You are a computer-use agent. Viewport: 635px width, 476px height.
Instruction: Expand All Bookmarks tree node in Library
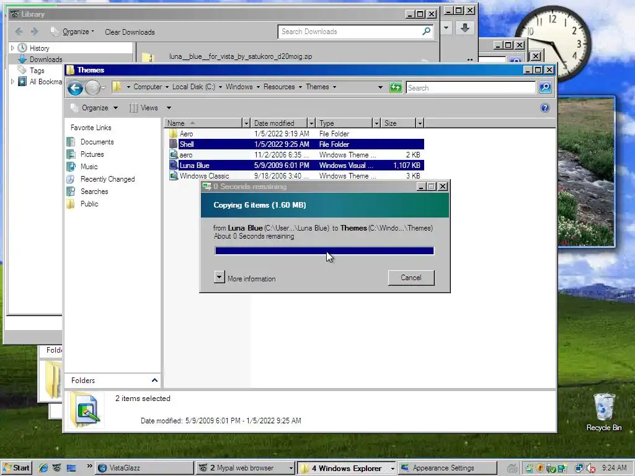click(12, 81)
